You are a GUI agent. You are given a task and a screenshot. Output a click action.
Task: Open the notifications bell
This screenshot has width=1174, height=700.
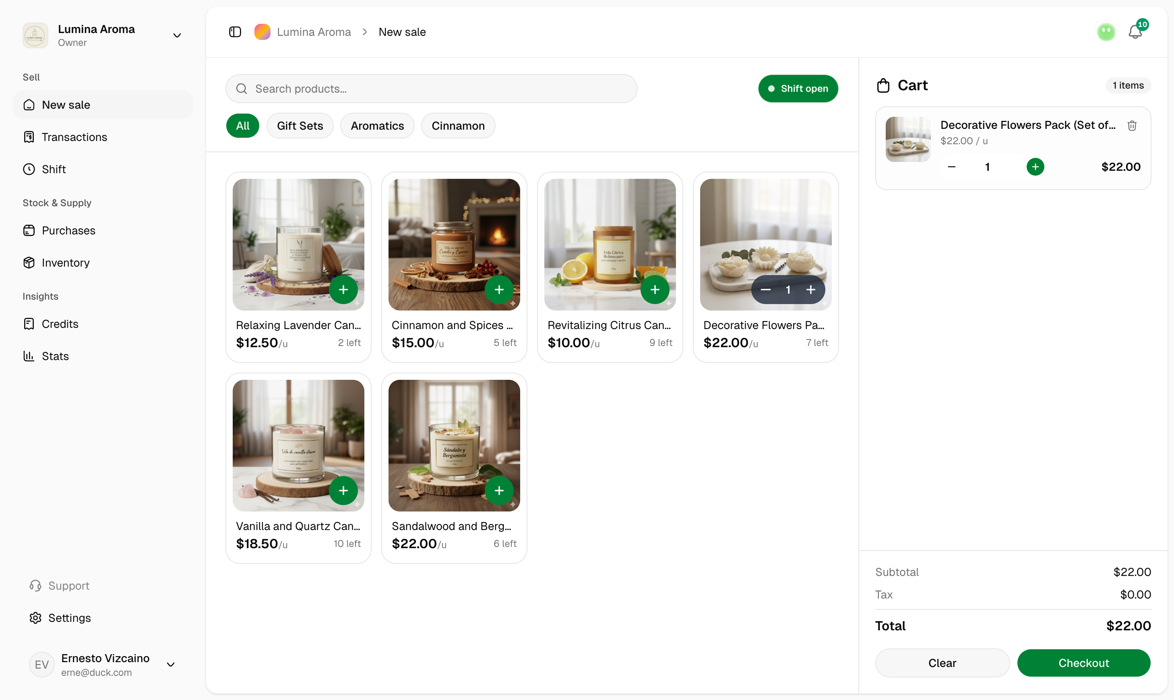coord(1135,31)
